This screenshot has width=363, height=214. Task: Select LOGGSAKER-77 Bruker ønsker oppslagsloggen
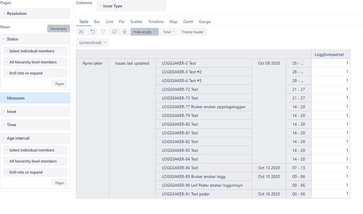point(204,107)
